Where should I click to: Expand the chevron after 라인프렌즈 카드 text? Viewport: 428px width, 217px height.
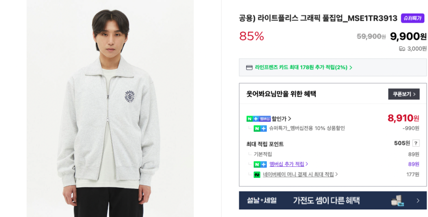tap(351, 67)
